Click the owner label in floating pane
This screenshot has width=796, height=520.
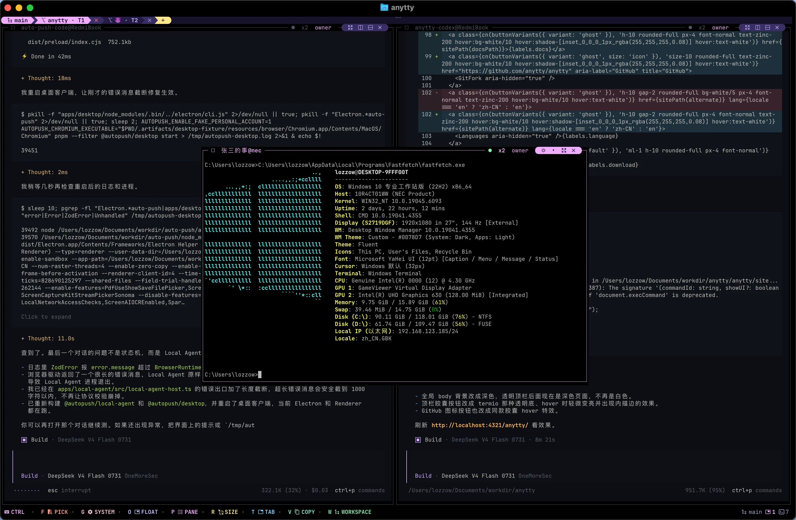(520, 150)
